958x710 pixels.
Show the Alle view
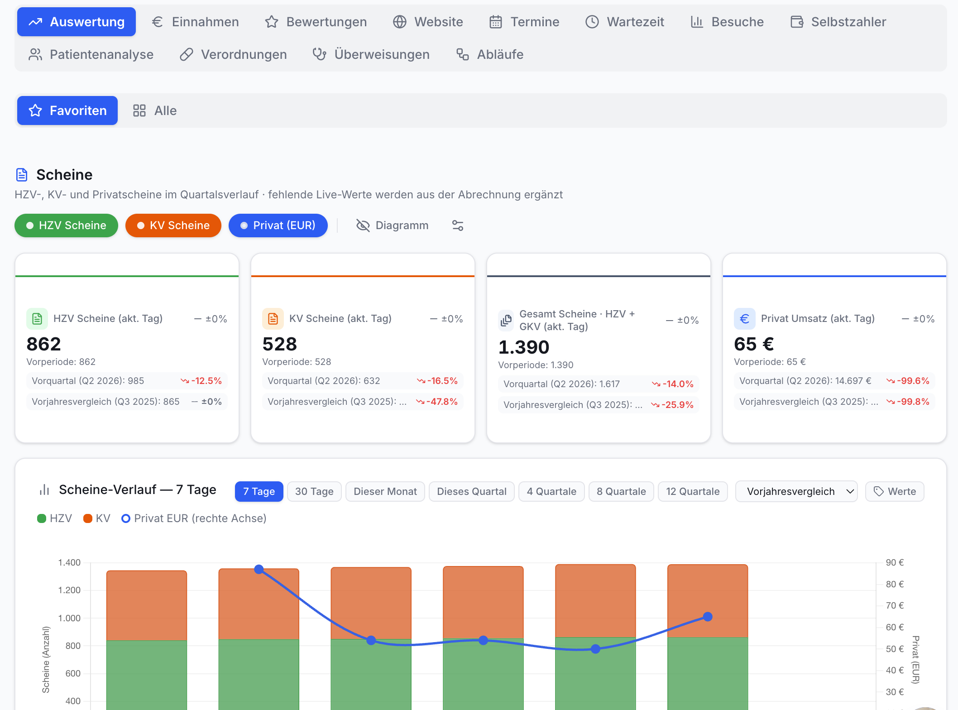tap(155, 110)
